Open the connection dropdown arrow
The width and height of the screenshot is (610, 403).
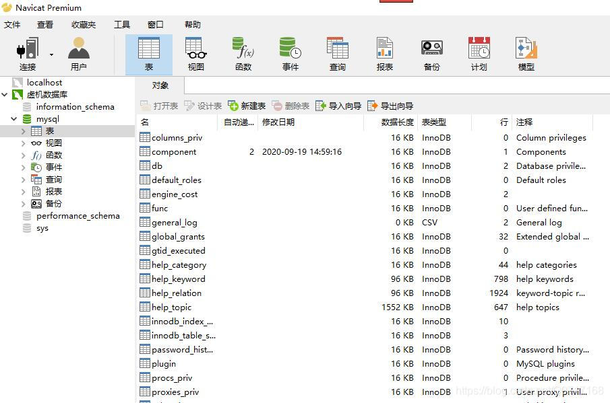(x=51, y=54)
